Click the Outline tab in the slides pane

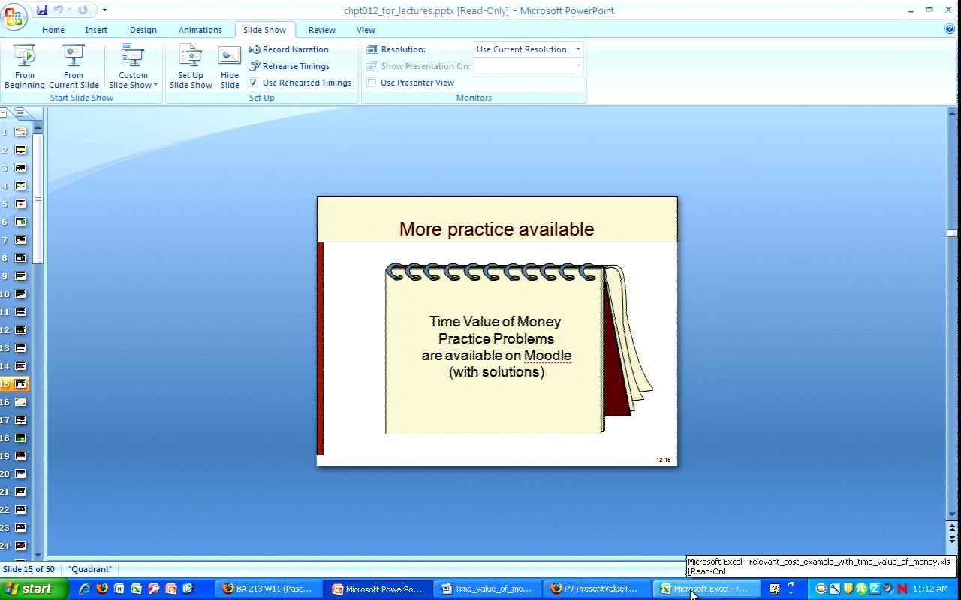[x=20, y=113]
